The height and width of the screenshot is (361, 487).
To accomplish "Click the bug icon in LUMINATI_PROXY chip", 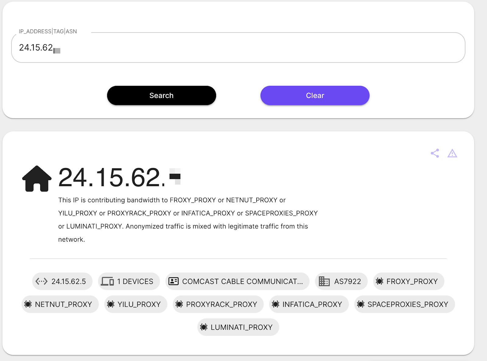I will pos(204,327).
